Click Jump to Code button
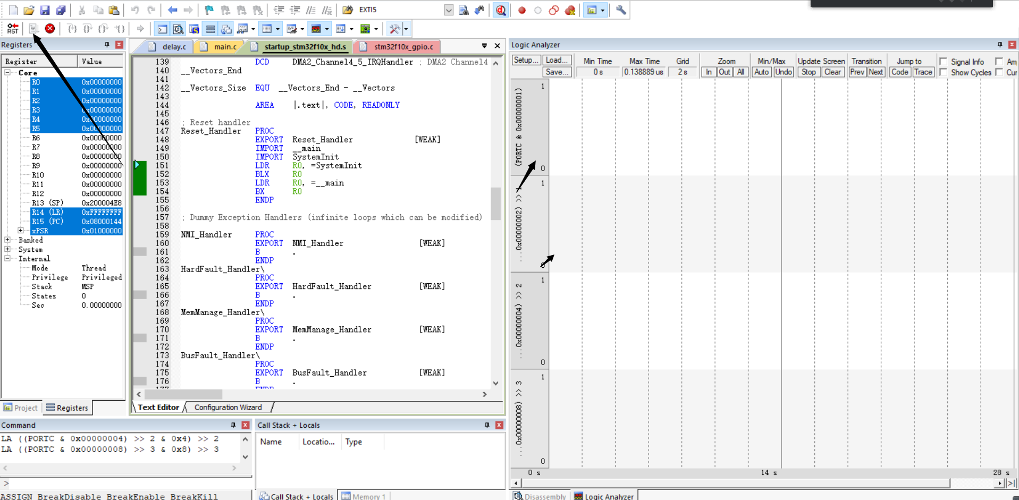 (899, 72)
